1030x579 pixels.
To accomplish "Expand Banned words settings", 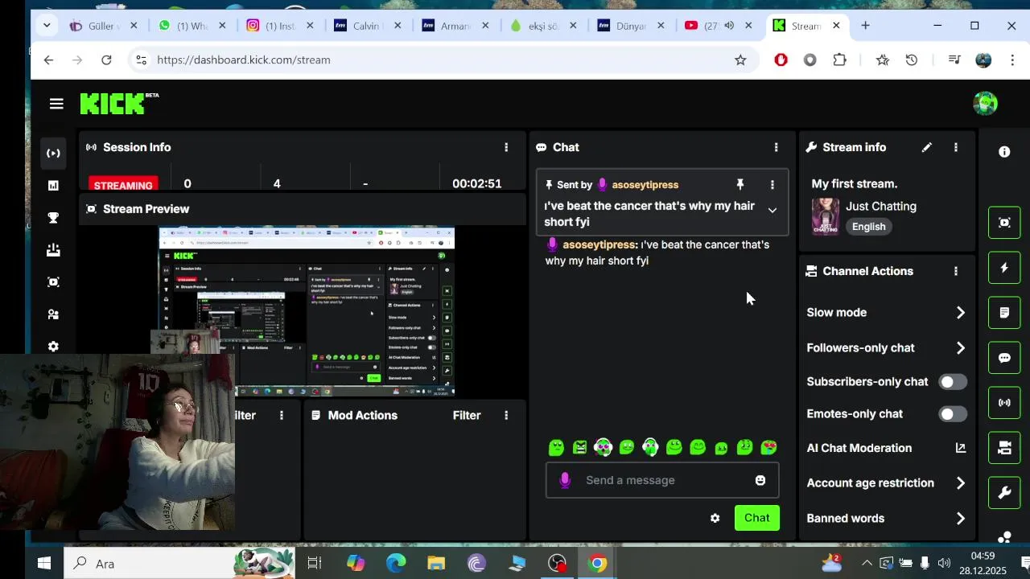I will (960, 519).
